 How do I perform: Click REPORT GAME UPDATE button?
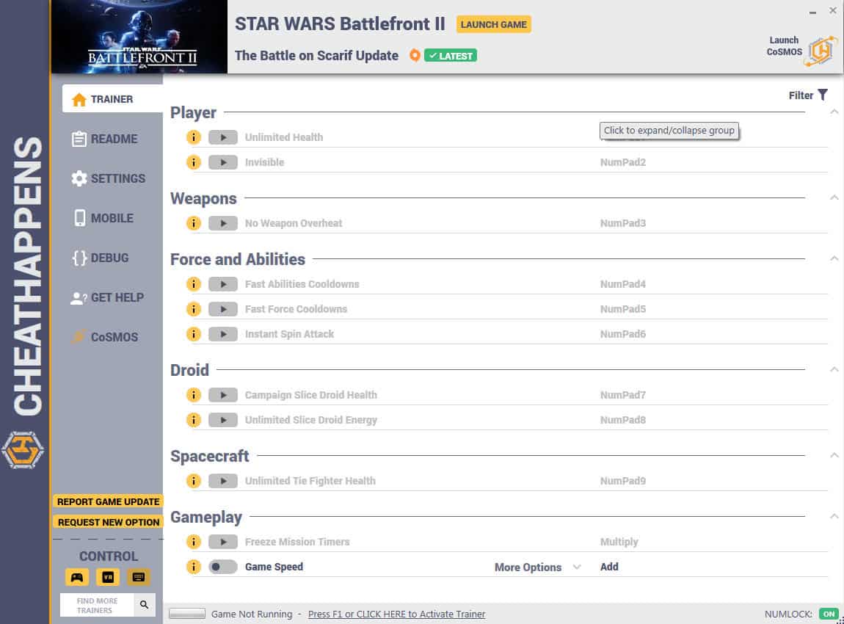point(108,501)
